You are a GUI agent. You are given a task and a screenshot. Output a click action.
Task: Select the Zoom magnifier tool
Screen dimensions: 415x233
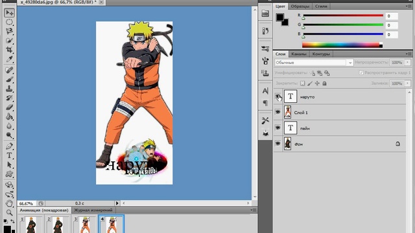pyautogui.click(x=9, y=213)
